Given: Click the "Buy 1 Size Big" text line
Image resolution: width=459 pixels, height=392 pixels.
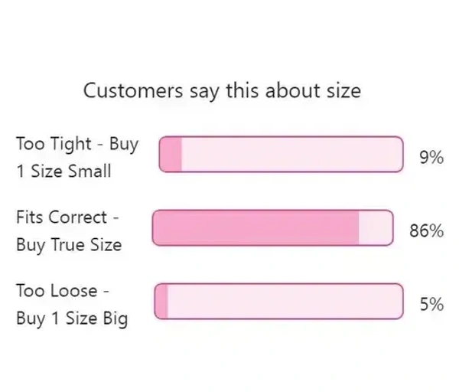Looking at the screenshot, I should click(x=71, y=318).
